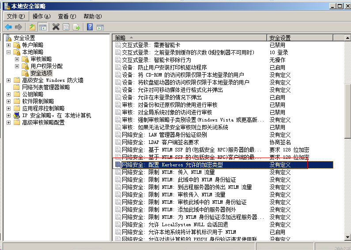Click the 审核策略 folder icon
The image size is (351, 250).
click(x=25, y=59)
